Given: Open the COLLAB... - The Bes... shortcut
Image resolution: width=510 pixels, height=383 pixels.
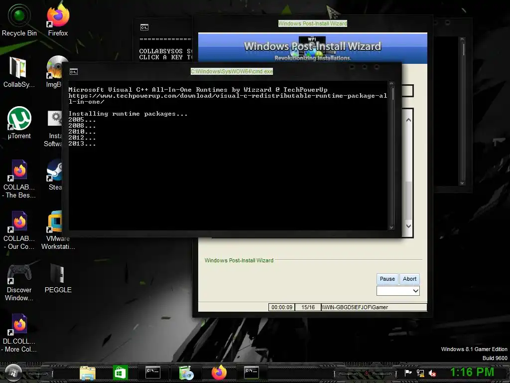Looking at the screenshot, I should click(x=19, y=179).
